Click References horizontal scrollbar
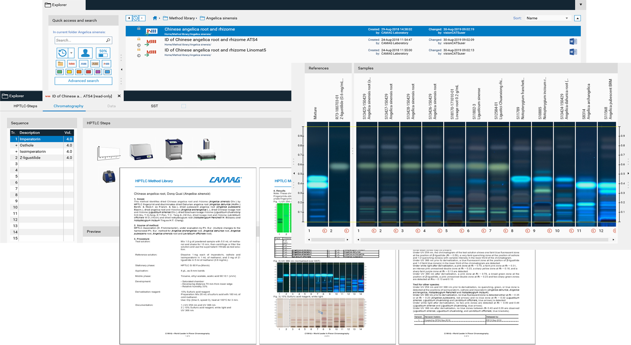 click(x=328, y=239)
